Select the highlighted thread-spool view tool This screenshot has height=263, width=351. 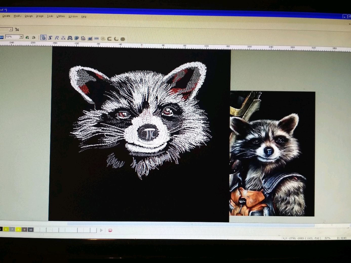tap(44, 37)
